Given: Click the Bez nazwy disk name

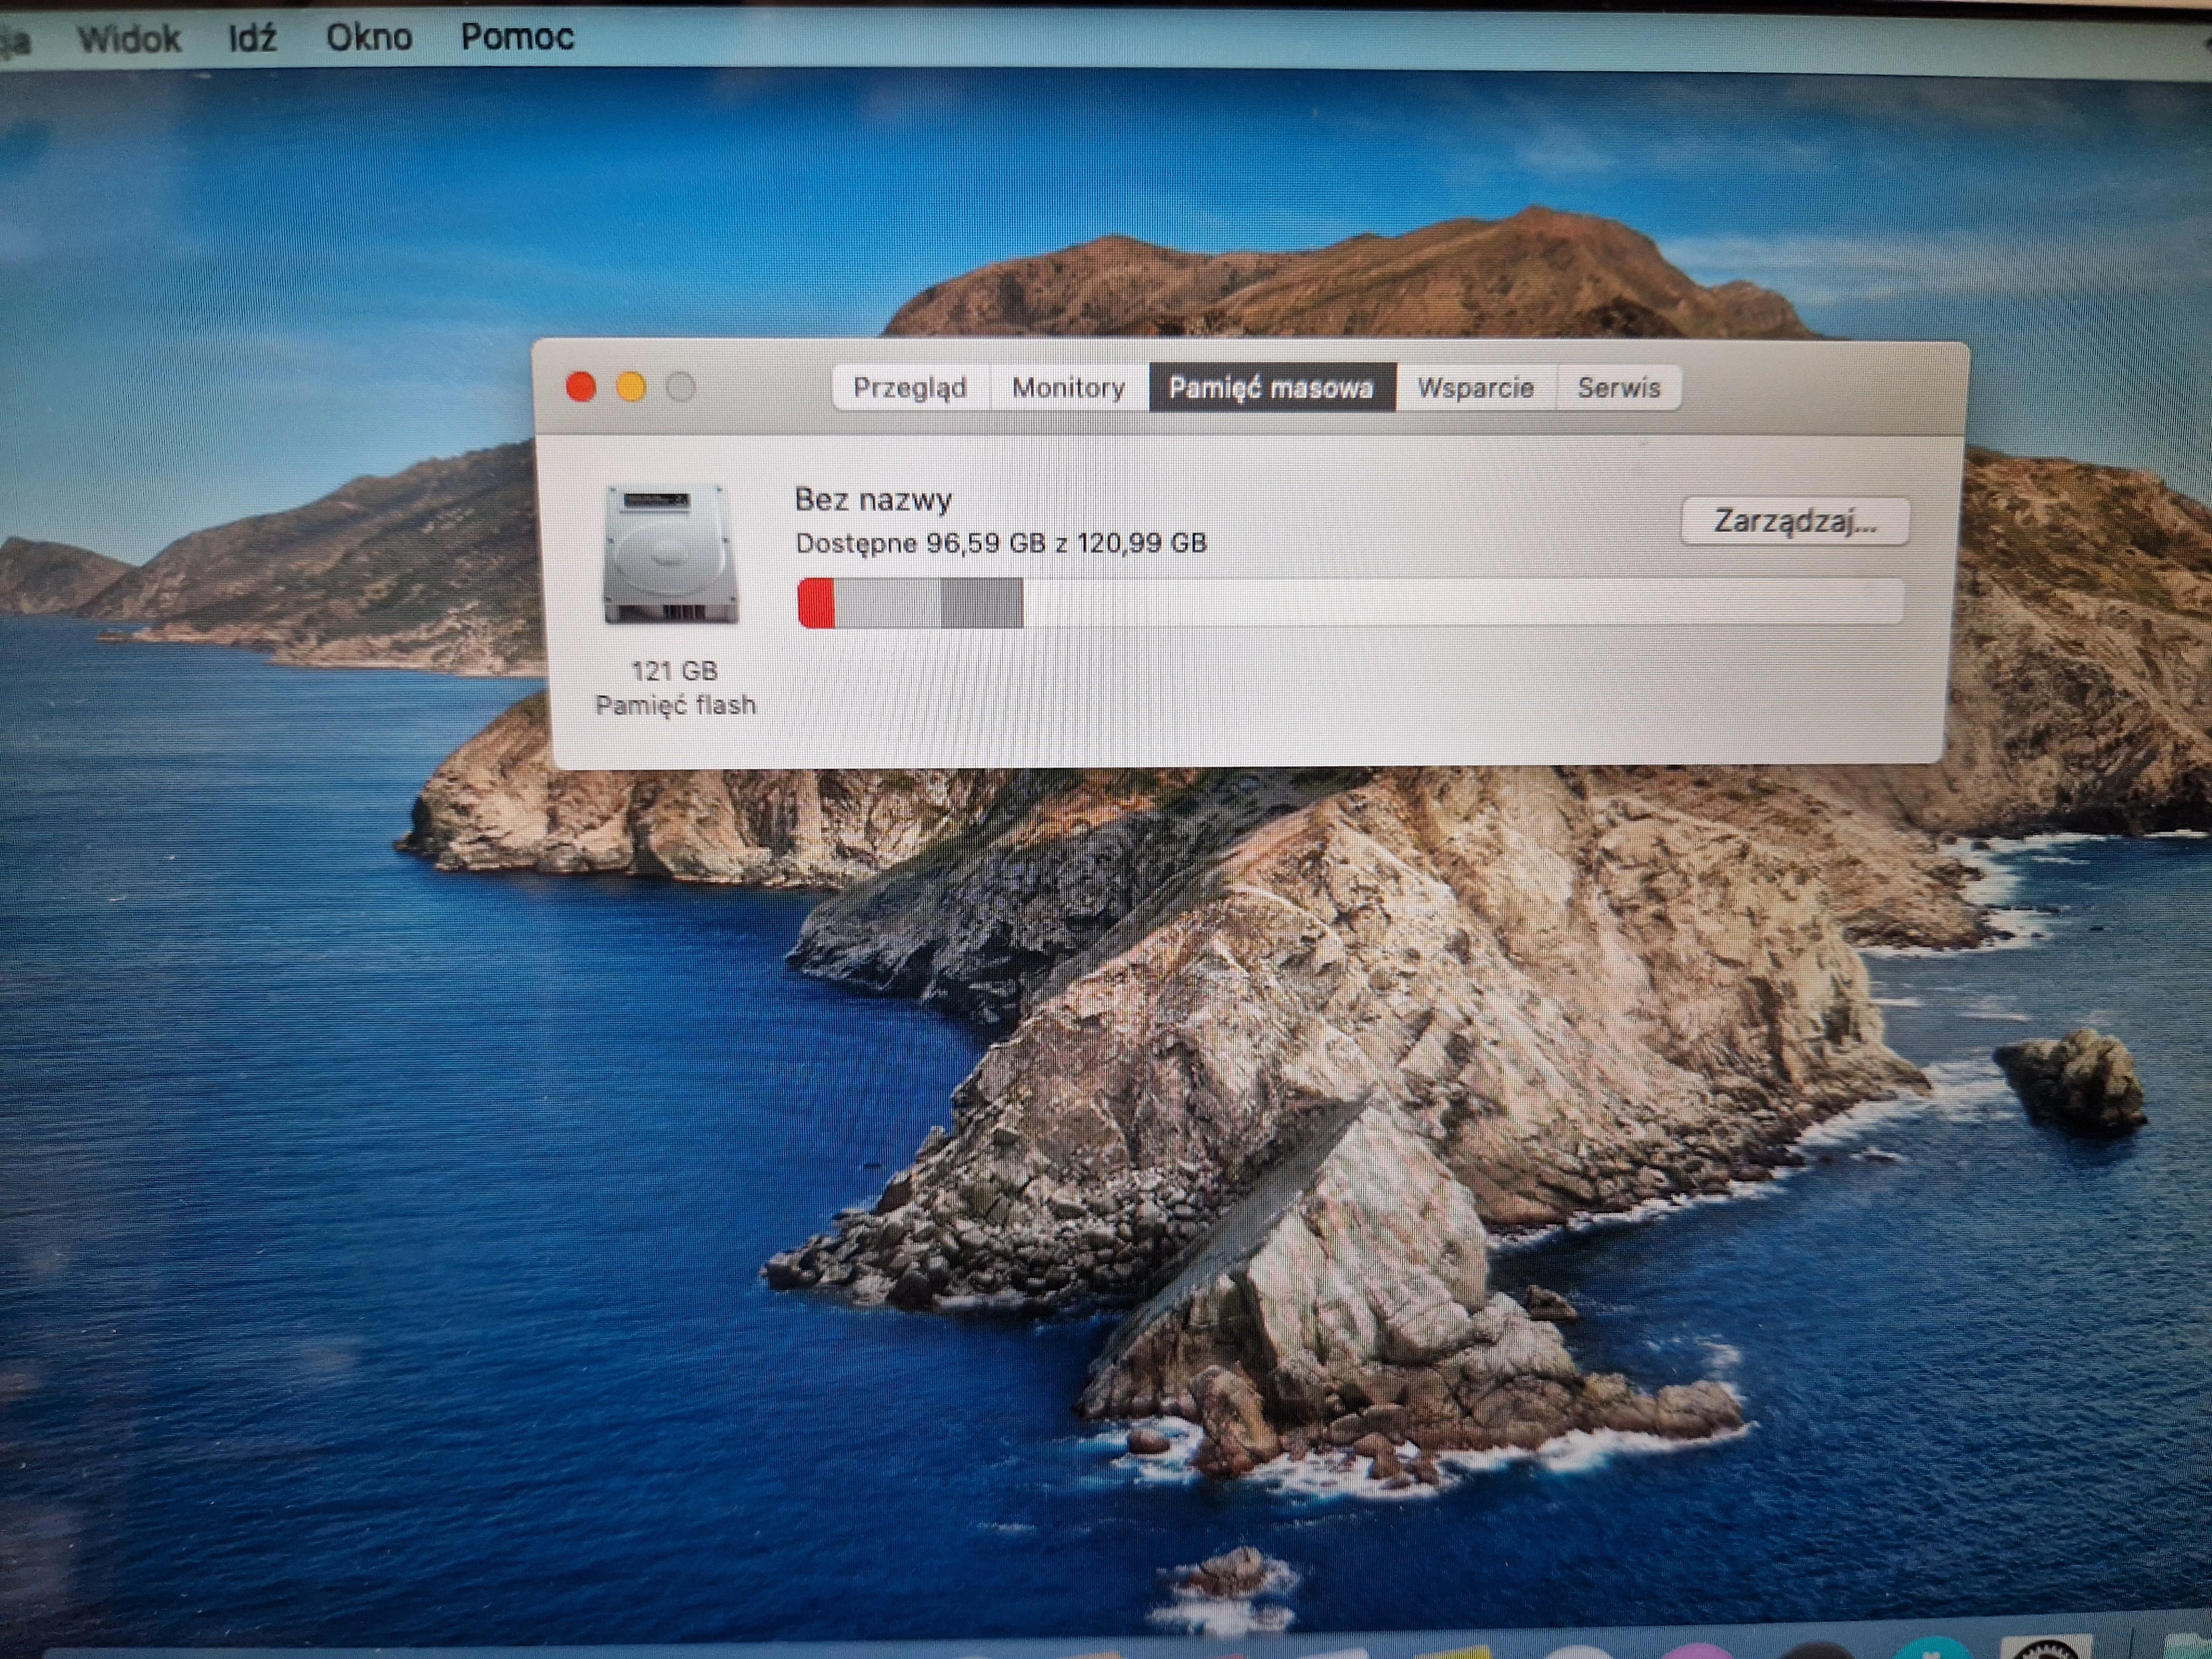Looking at the screenshot, I should click(x=872, y=499).
